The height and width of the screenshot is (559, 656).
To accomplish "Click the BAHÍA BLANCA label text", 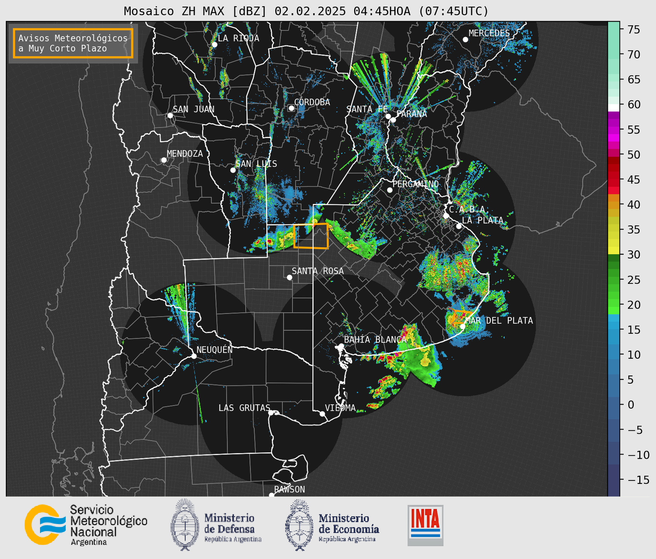I will 375,339.
